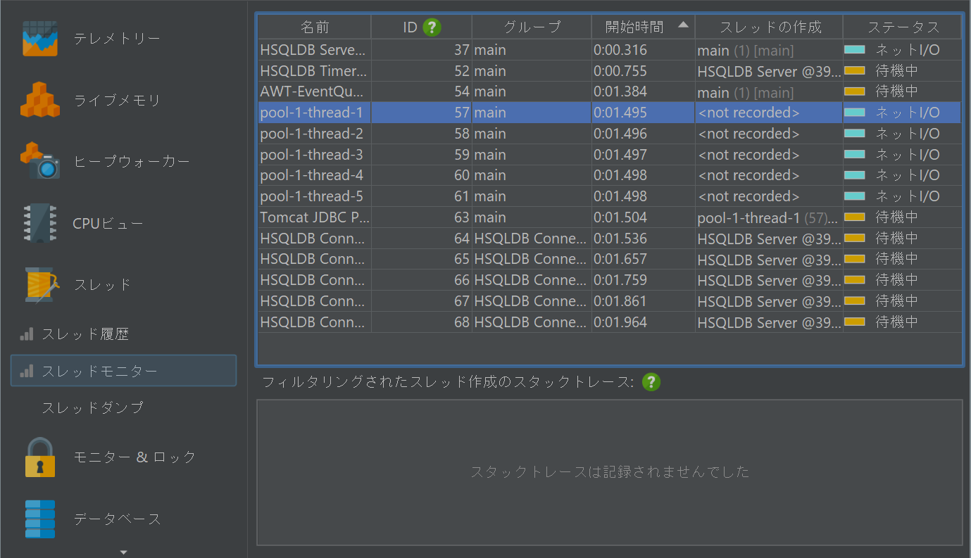
Task: Click start time 0:01.657 cell
Action: [643, 259]
